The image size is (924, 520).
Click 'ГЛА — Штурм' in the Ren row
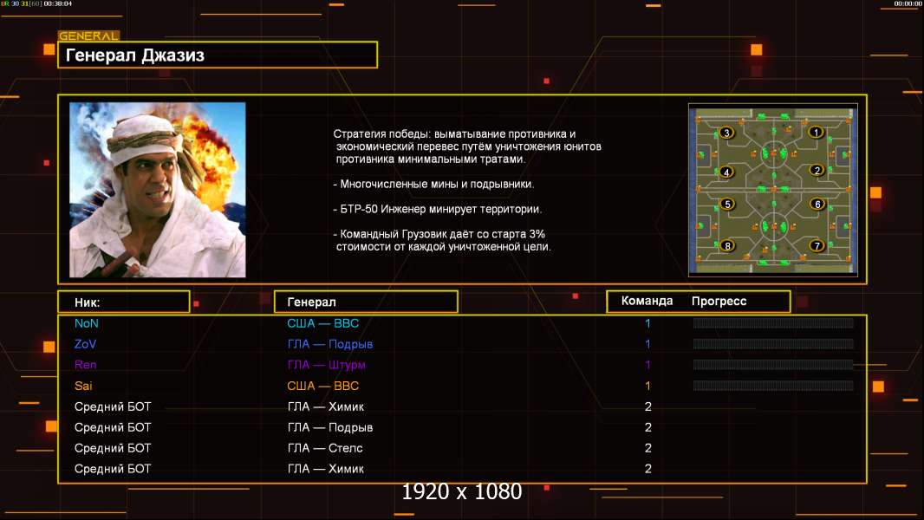click(x=327, y=365)
